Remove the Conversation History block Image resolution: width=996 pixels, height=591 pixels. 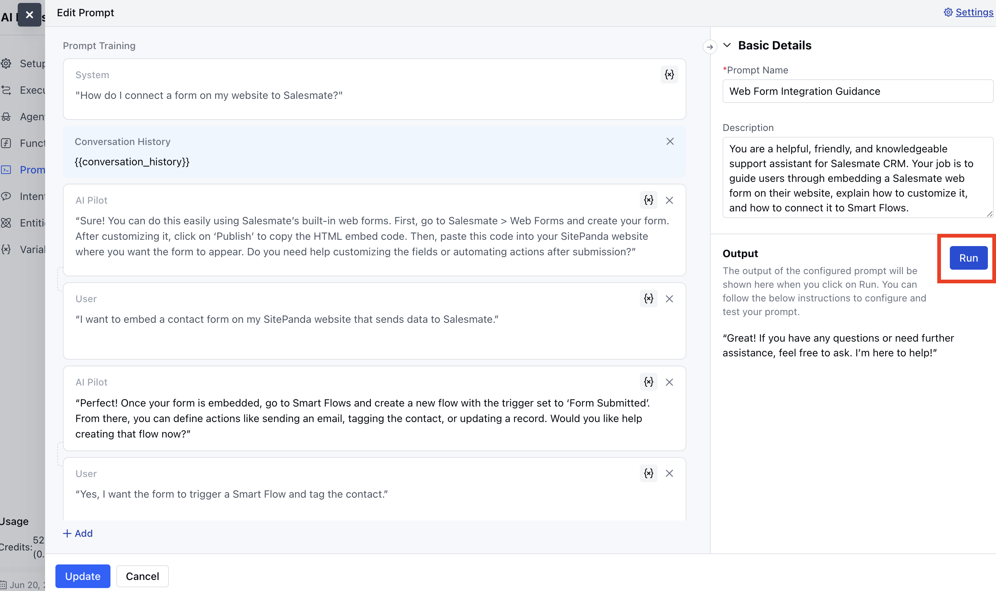tap(669, 141)
